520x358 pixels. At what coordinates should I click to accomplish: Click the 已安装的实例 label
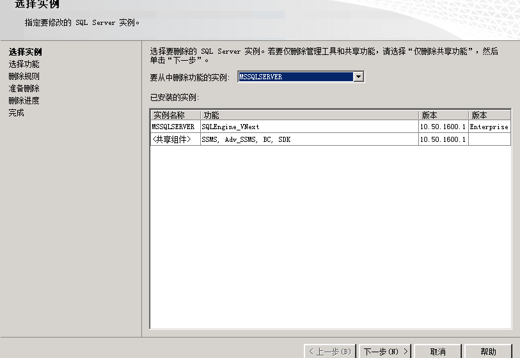click(175, 97)
